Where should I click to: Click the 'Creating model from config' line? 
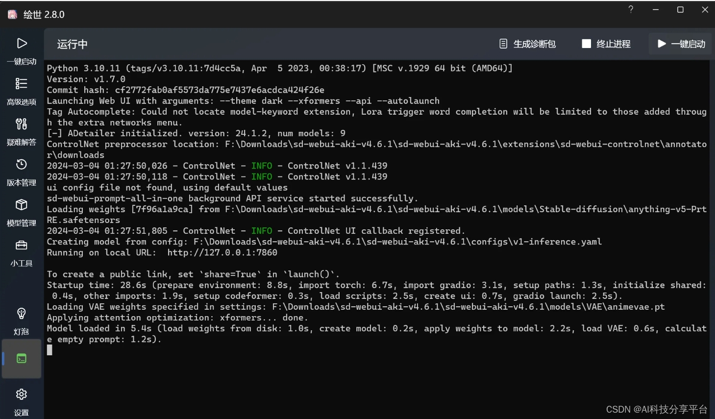click(324, 242)
